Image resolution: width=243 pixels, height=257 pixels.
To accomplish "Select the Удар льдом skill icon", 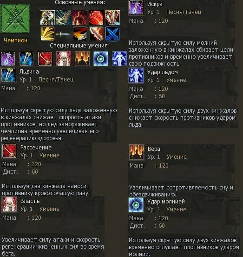I will pos(136,75).
